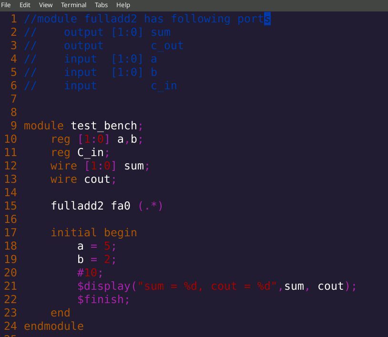Open the Help menu

(123, 5)
